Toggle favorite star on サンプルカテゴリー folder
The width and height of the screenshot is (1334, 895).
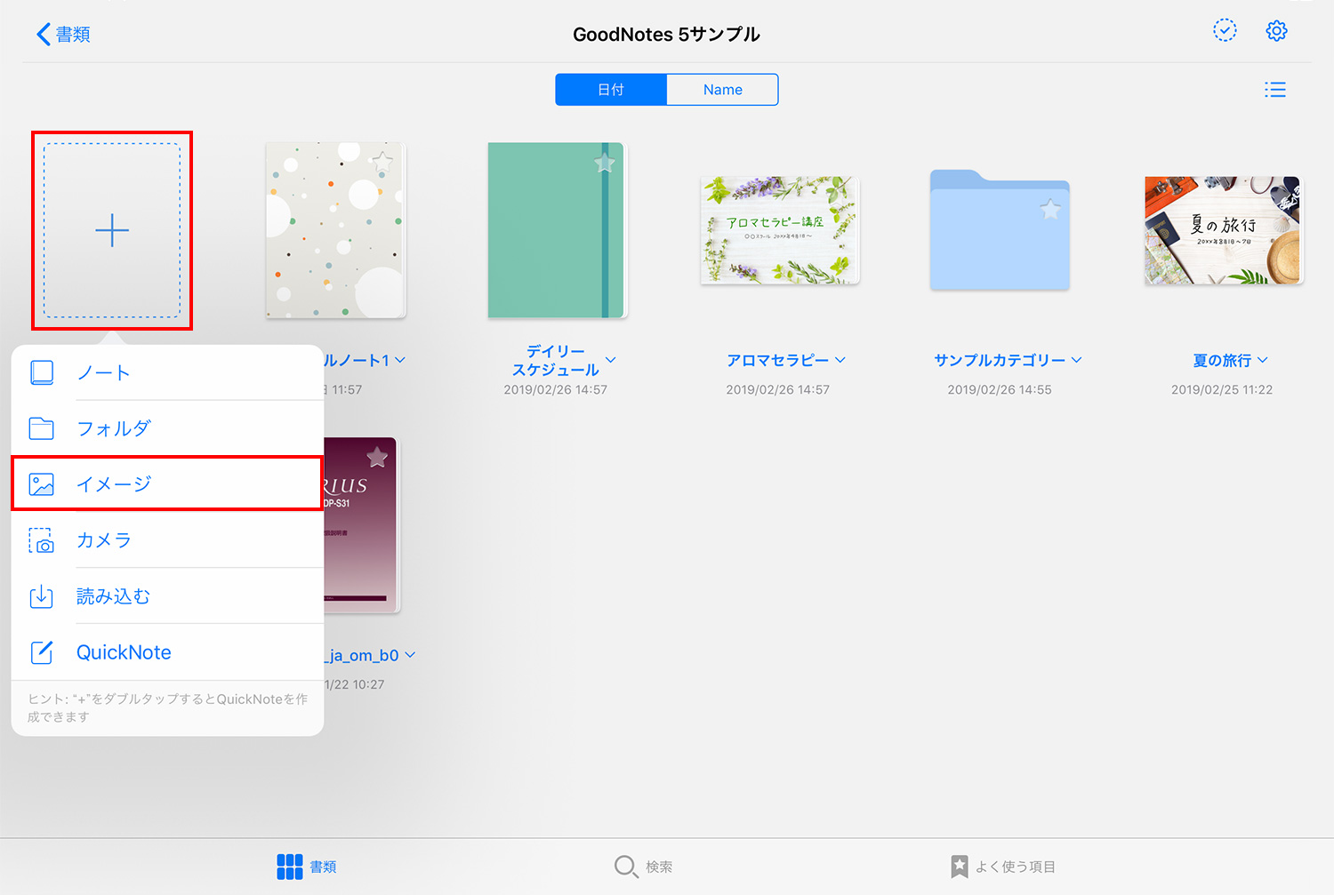click(1050, 210)
